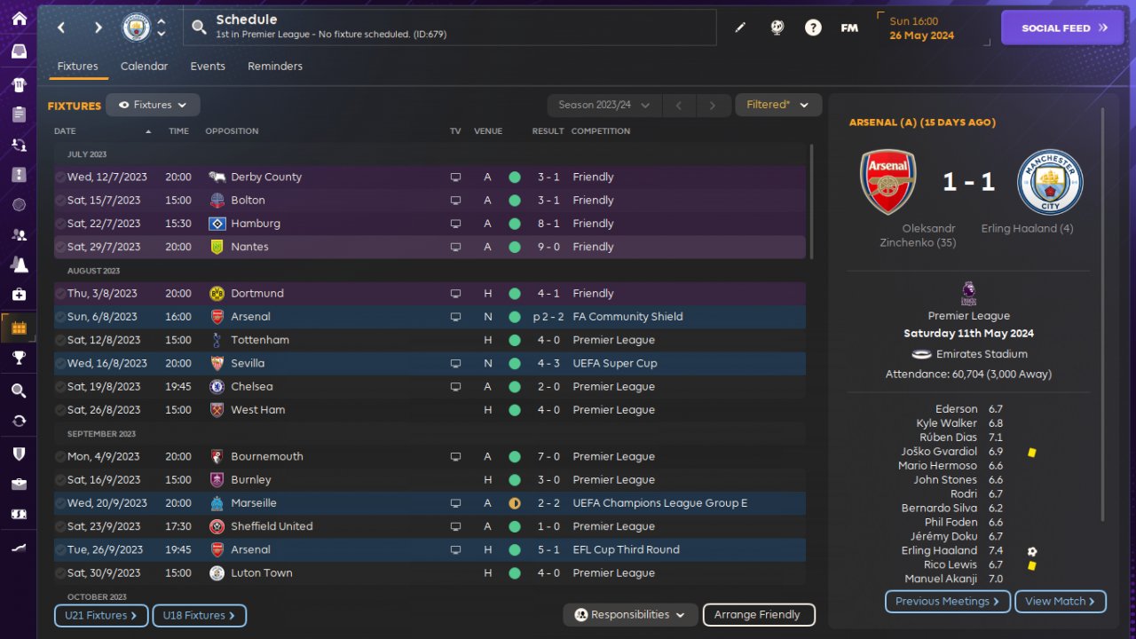The width and height of the screenshot is (1136, 639).
Task: Toggle the check circle for Tottenham fixture
Action: tap(60, 340)
